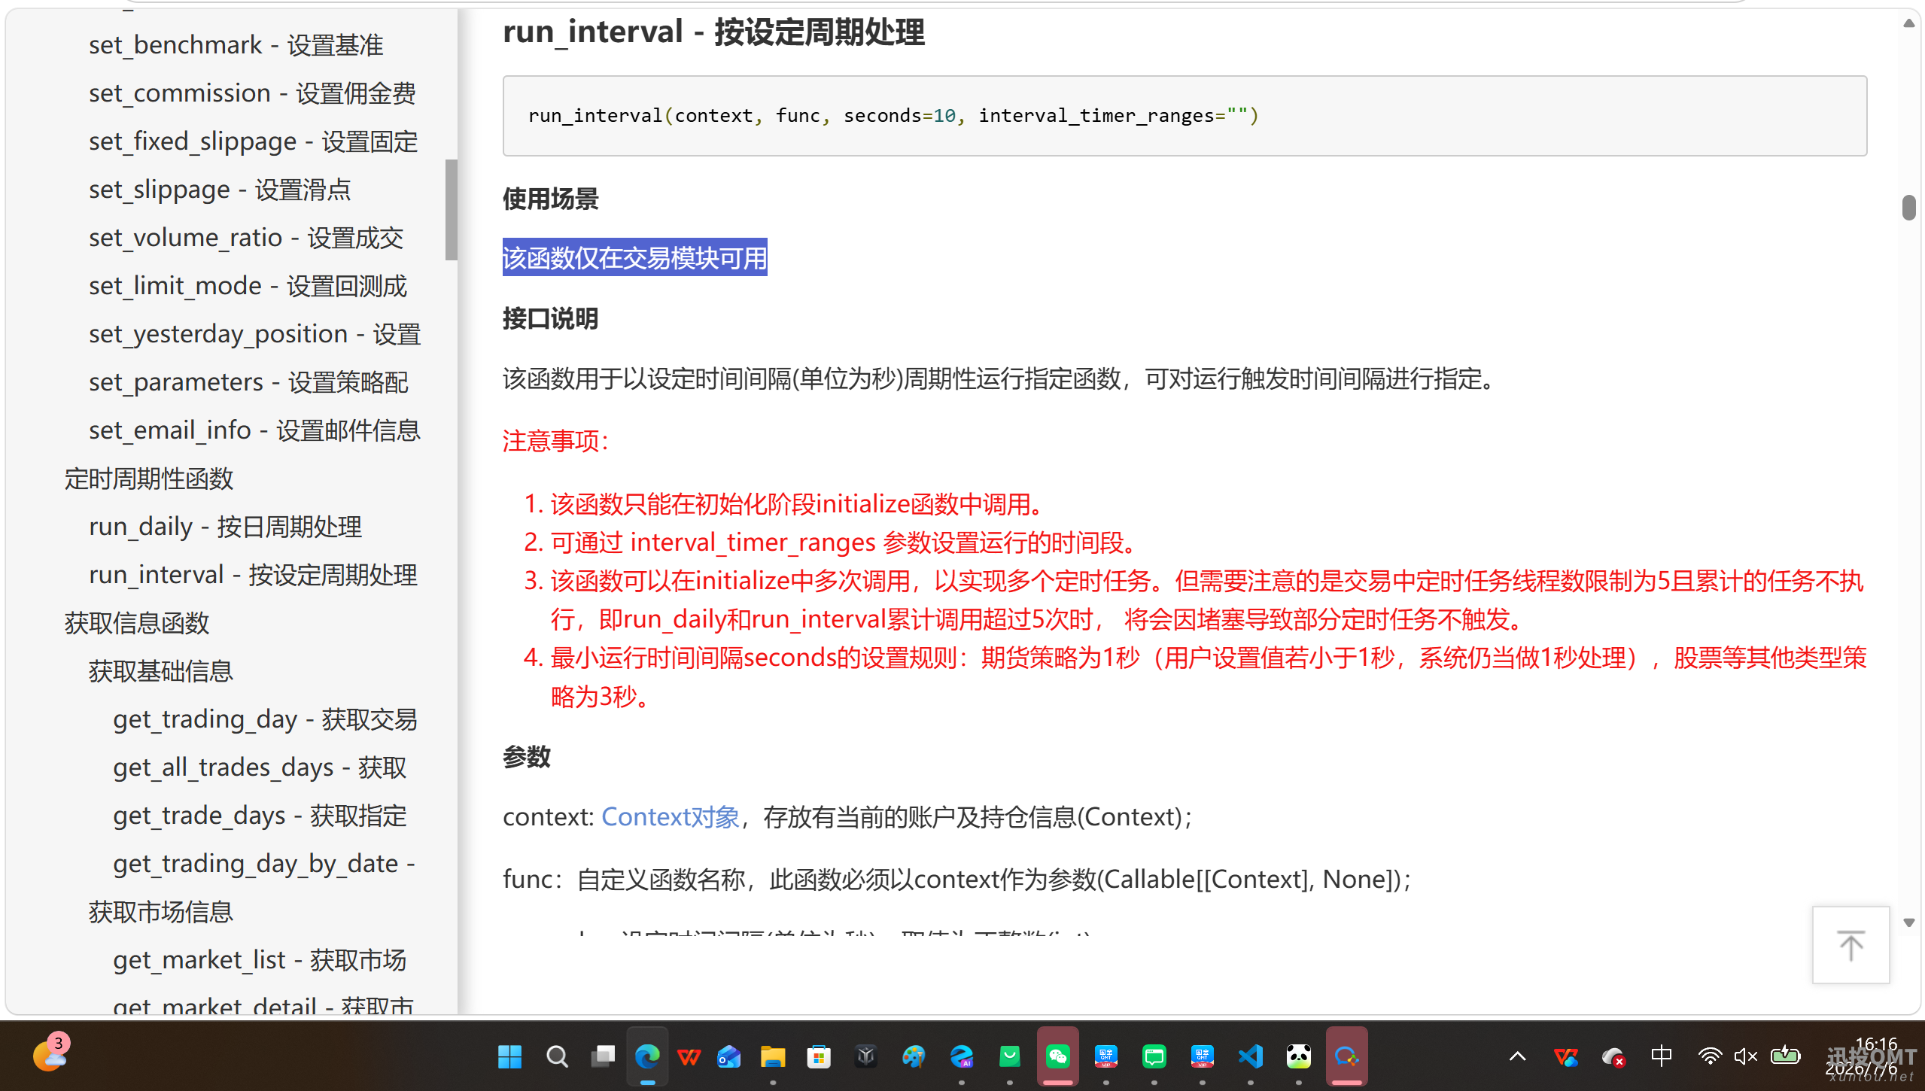This screenshot has height=1091, width=1925.
Task: Open sidebar item set_volume_ratio
Action: point(246,238)
